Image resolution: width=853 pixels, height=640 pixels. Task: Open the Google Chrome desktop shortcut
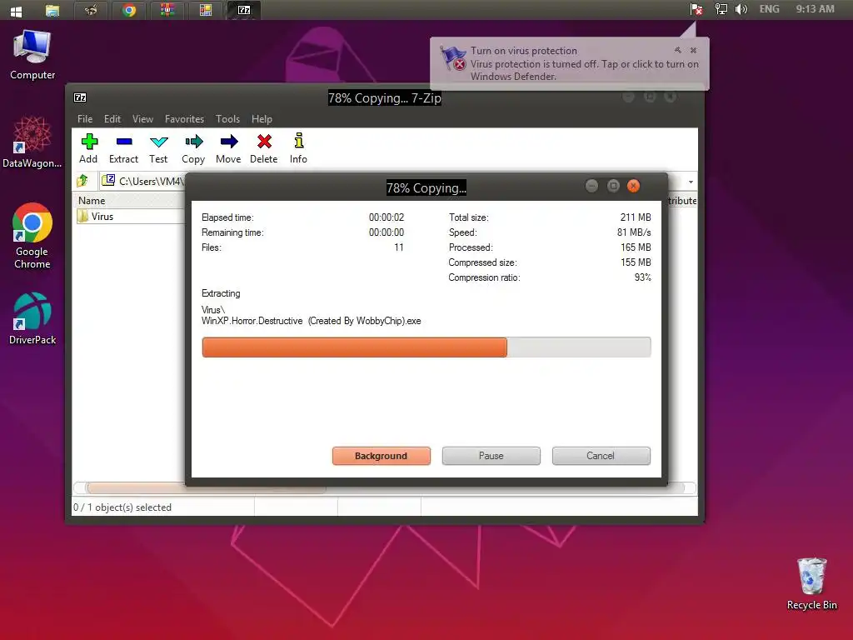32,236
